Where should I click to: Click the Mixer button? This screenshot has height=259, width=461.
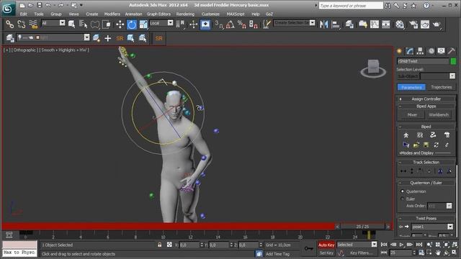(412, 115)
